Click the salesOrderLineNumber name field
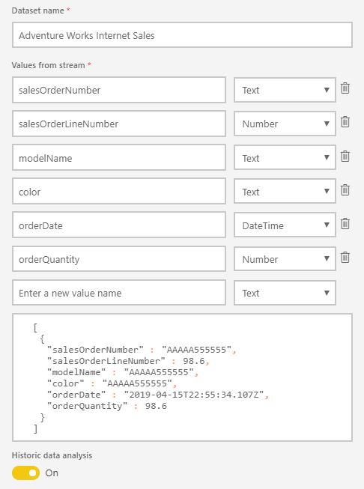This screenshot has width=364, height=489. (119, 124)
